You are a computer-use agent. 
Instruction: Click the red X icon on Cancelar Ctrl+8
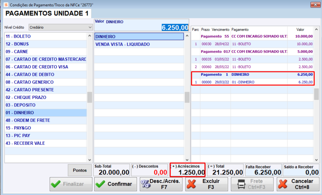tap(283, 184)
